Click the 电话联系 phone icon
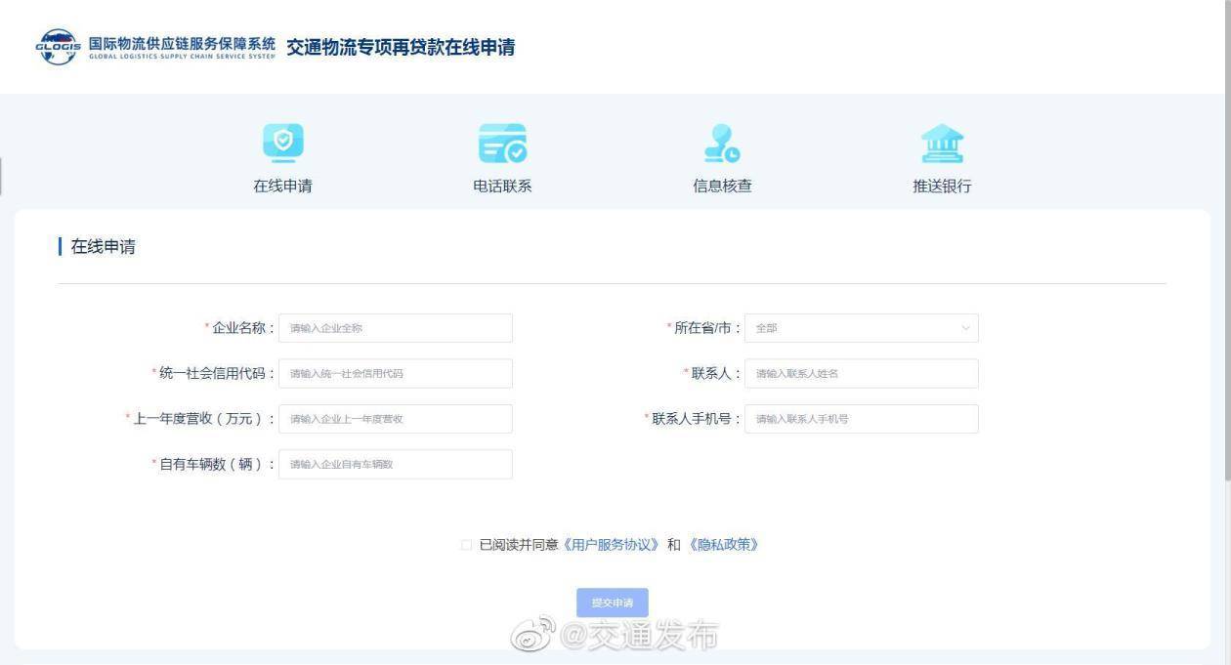The image size is (1231, 665). (x=501, y=143)
